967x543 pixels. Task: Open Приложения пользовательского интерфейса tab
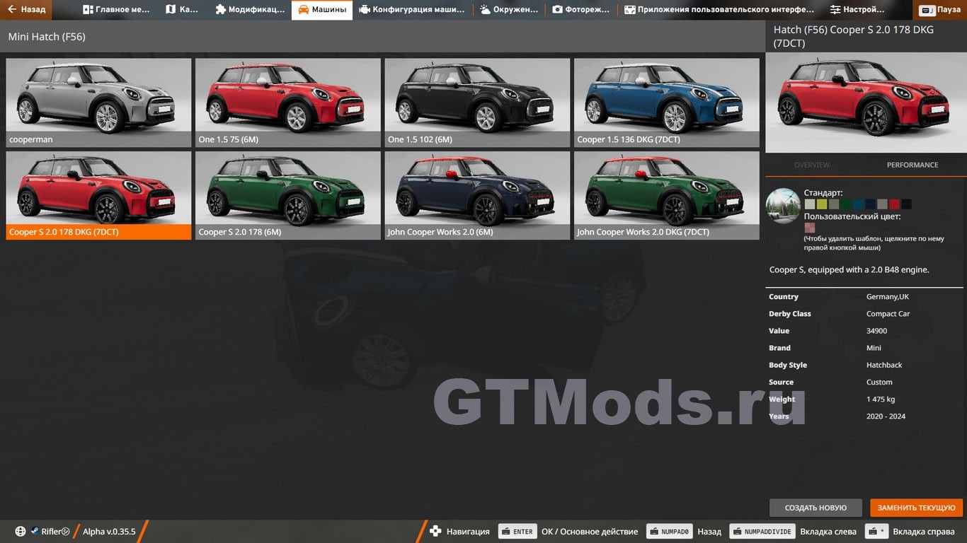point(719,10)
